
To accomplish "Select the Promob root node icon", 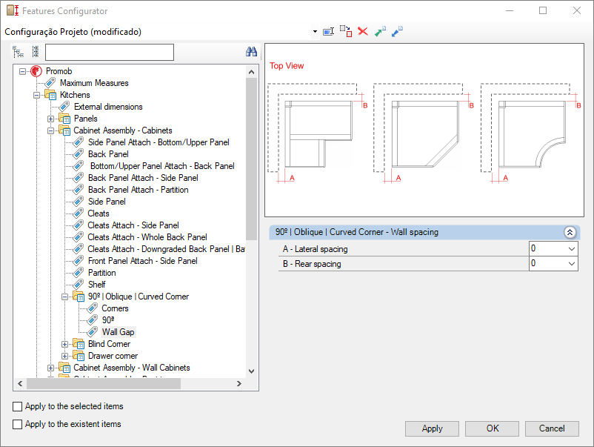I will click(36, 71).
